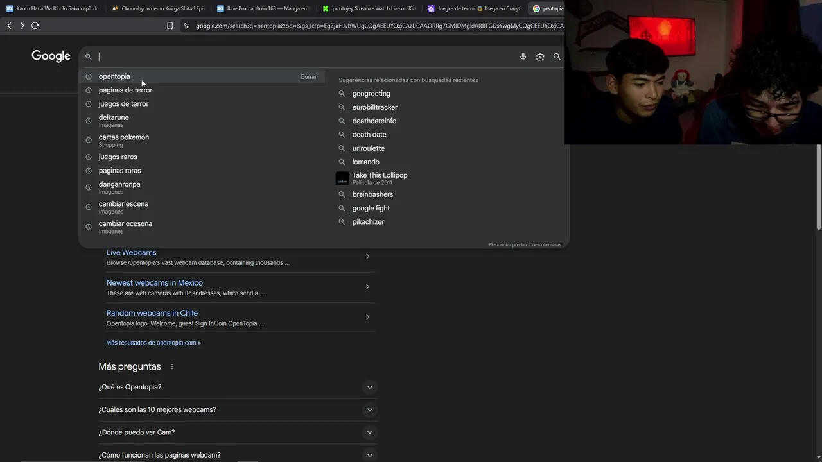Select 'paginas de terror' suggestion
The image size is (822, 462).
click(125, 90)
